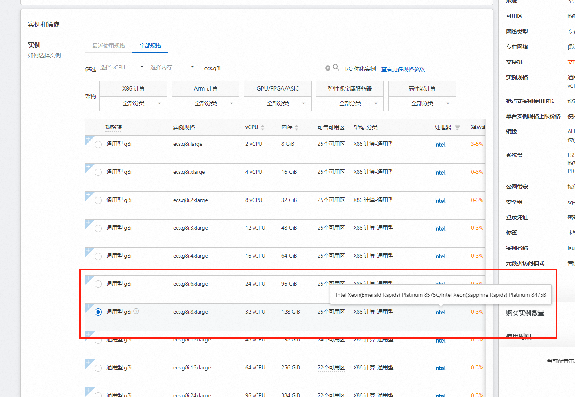Viewport: 575px width, 397px height.
Task: Select 高性能计算 architecture
Action: click(422, 89)
